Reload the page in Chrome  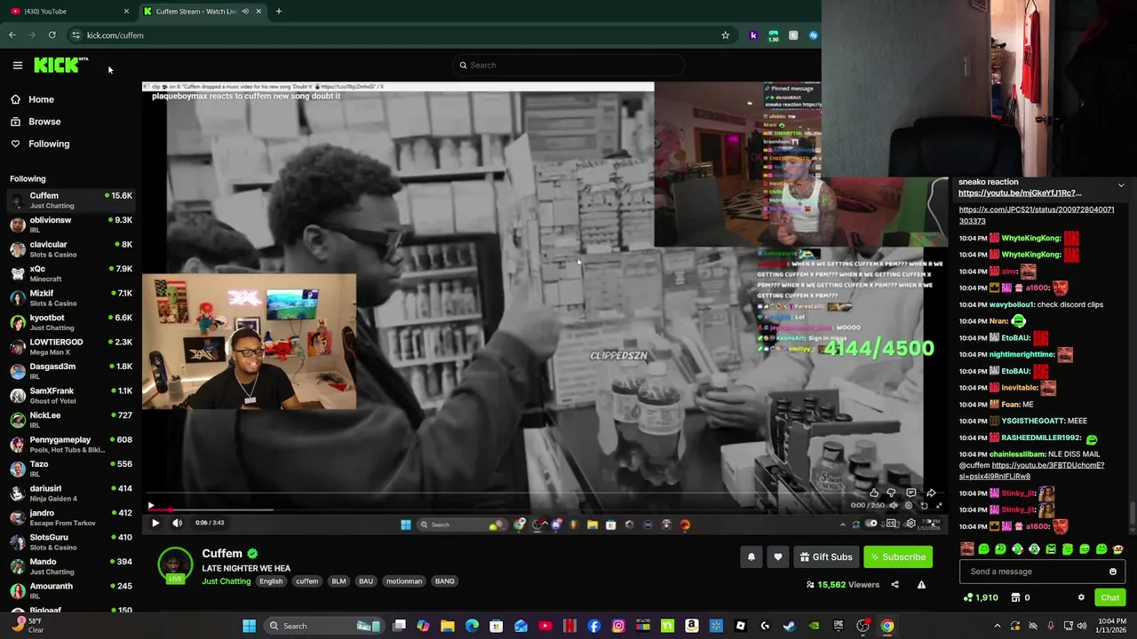(52, 35)
